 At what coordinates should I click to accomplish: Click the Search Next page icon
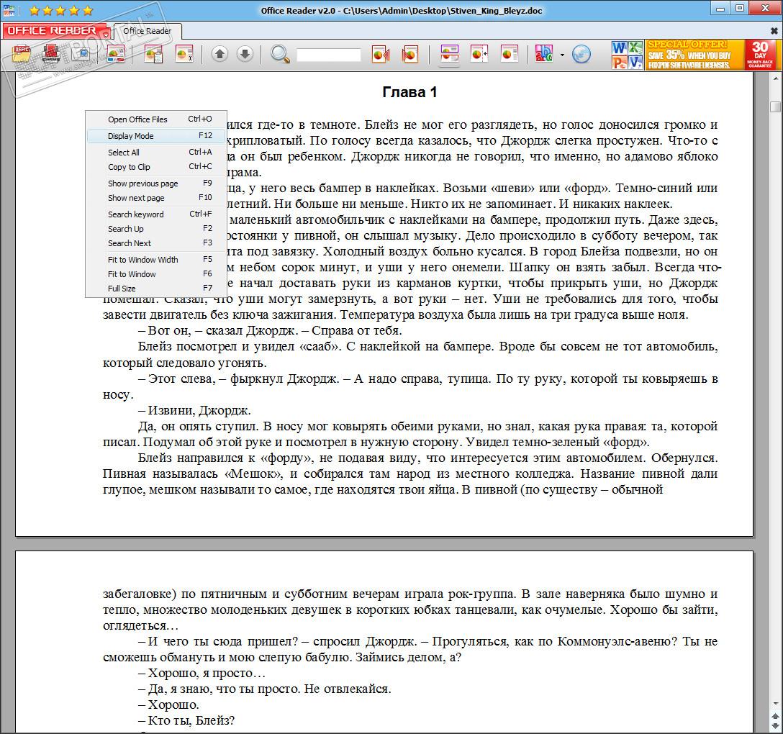pos(410,53)
